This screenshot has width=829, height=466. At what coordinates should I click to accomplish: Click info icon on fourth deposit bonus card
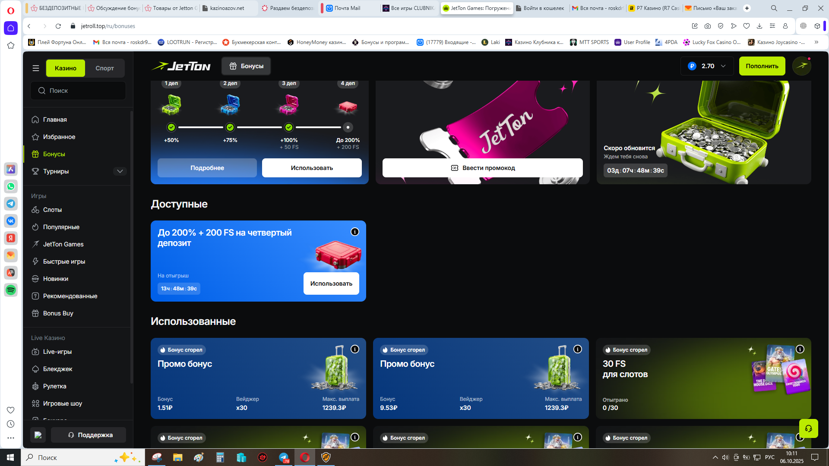click(x=355, y=232)
